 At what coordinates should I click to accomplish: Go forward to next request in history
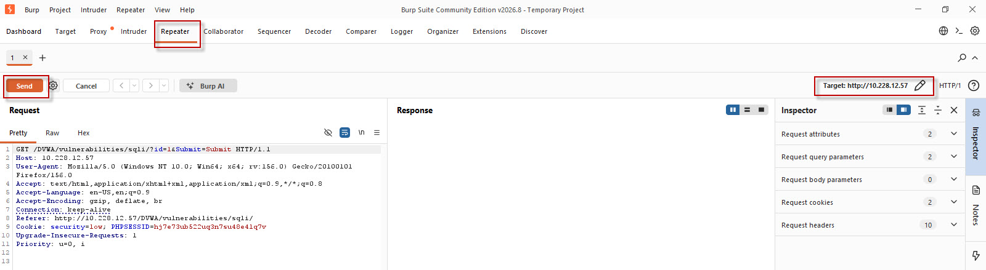coord(151,85)
